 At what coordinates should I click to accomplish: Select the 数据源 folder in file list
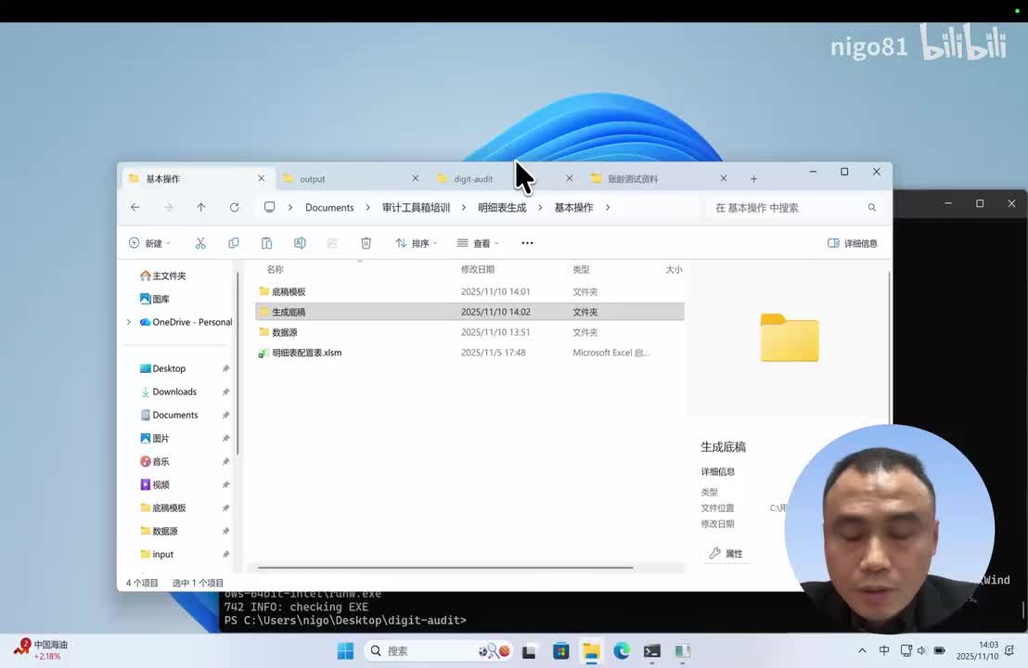tap(469, 332)
